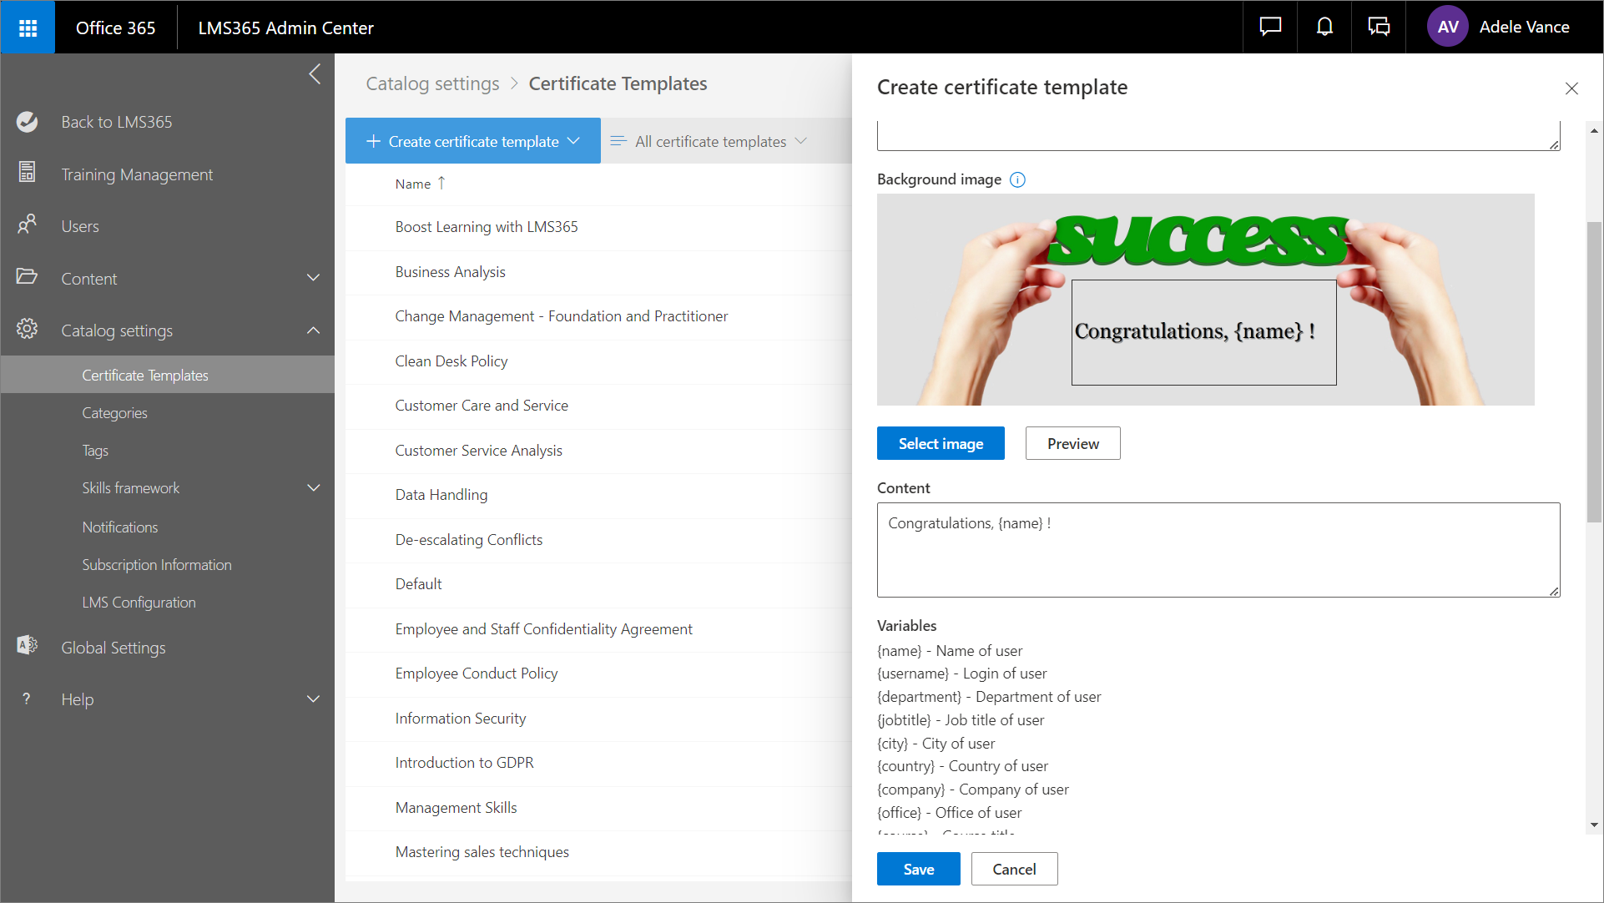Click the Background image info icon

tap(1017, 179)
